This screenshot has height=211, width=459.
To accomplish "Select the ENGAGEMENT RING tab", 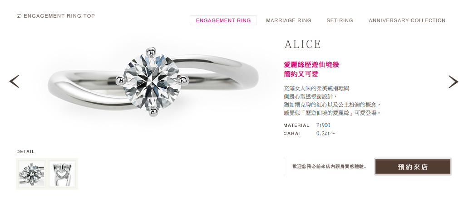I will tap(223, 20).
